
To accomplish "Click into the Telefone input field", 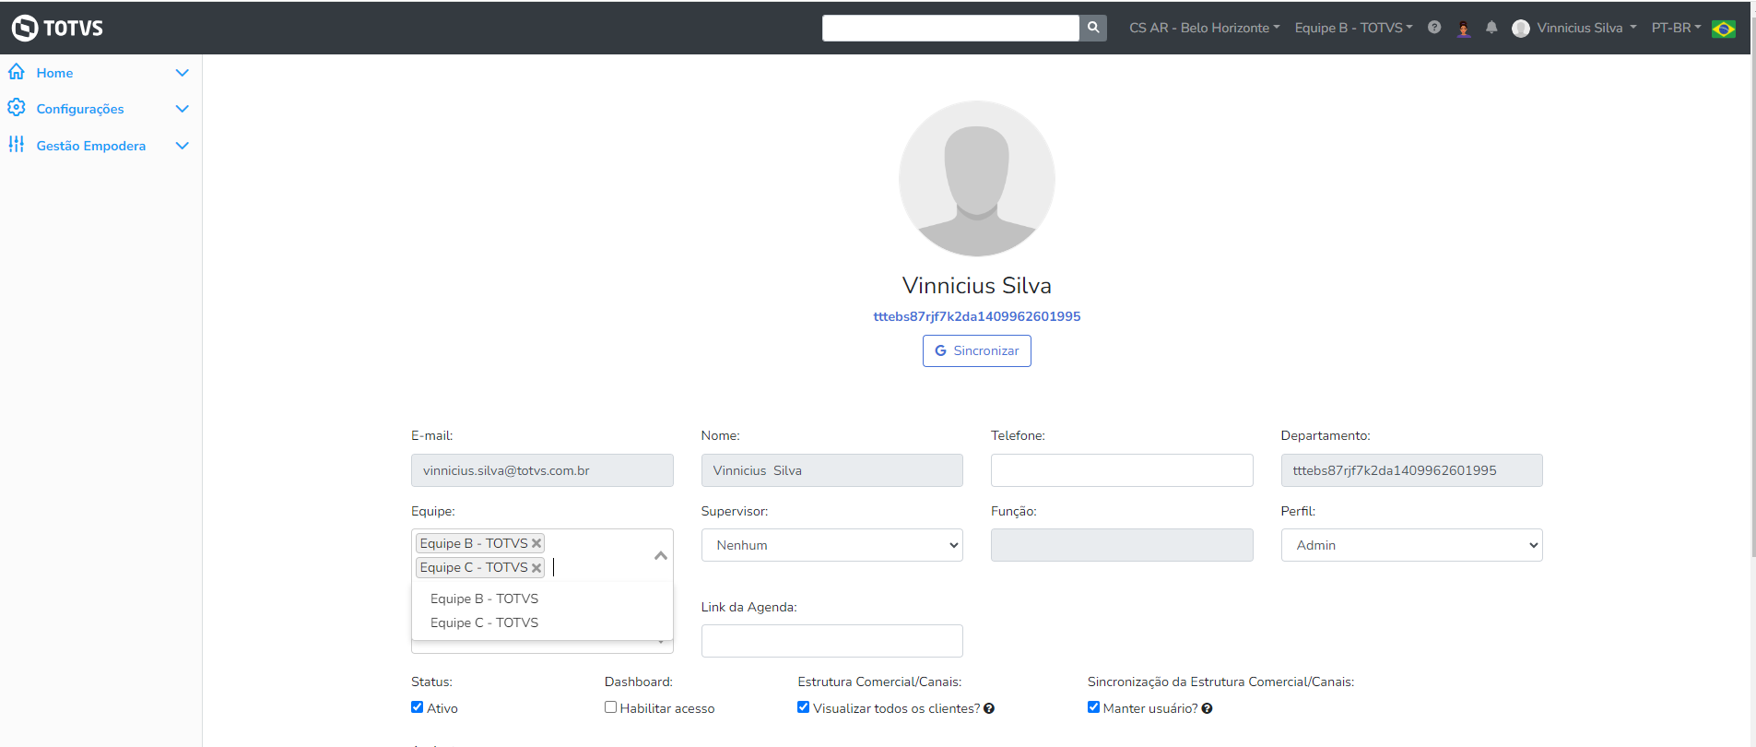I will pyautogui.click(x=1121, y=470).
